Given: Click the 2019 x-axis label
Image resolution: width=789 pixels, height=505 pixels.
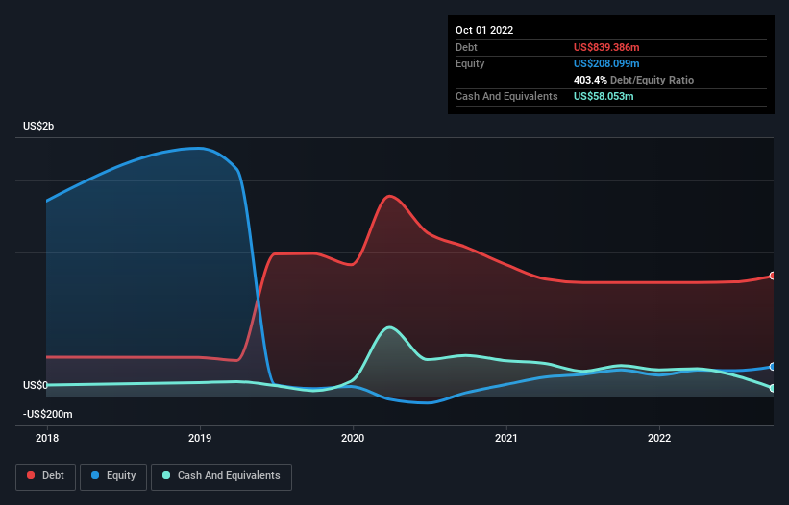Looking at the screenshot, I should point(200,438).
